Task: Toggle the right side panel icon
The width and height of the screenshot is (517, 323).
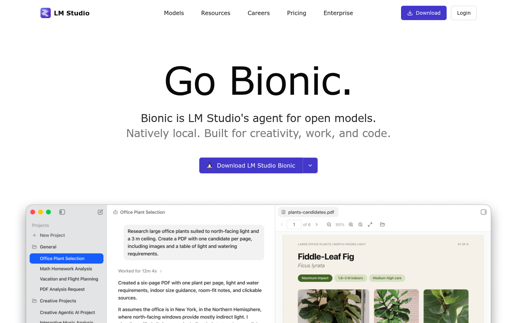Action: point(484,212)
